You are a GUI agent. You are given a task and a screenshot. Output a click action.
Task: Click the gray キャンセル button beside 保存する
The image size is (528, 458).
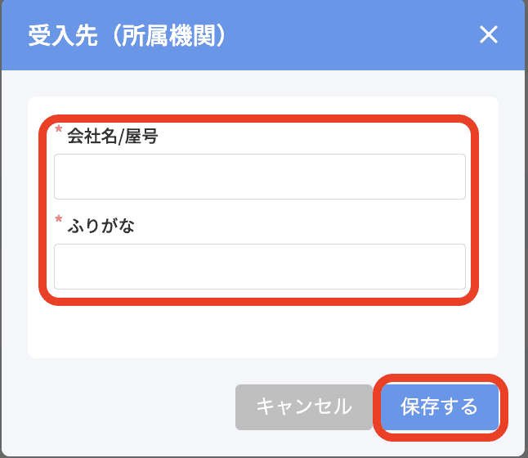(x=304, y=406)
